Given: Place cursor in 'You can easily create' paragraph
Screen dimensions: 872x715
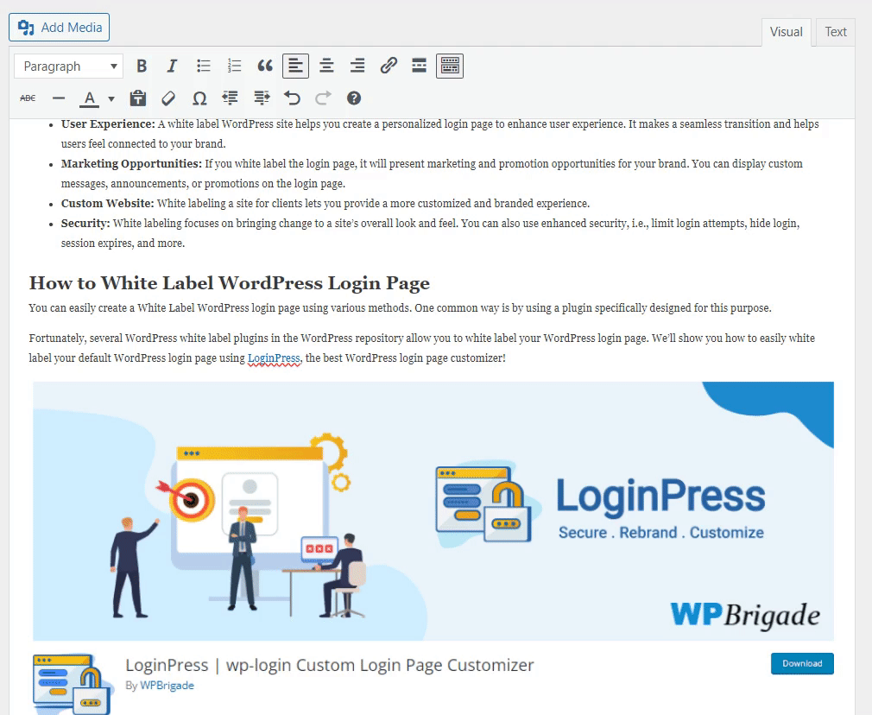Looking at the screenshot, I should tap(400, 308).
